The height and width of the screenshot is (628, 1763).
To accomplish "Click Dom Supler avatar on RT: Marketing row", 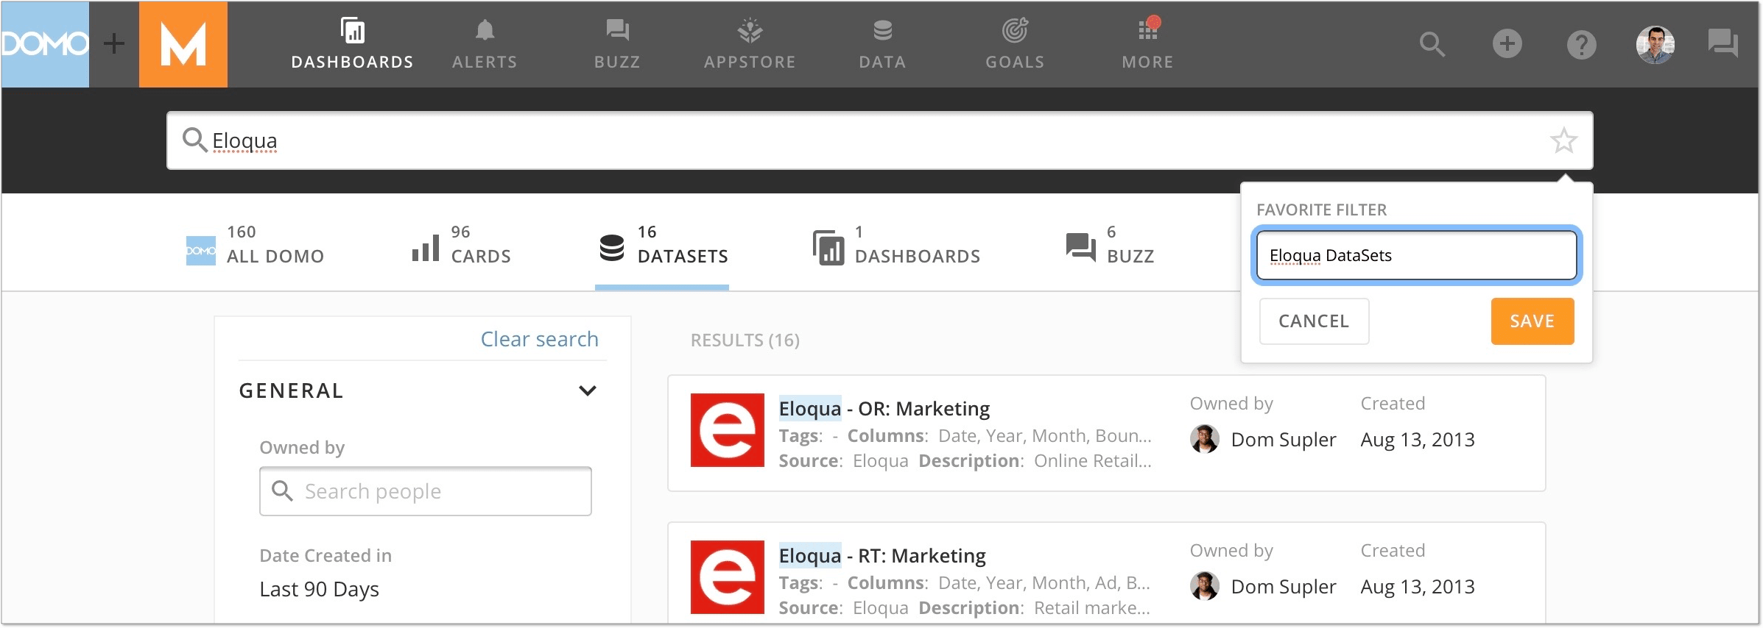I will (1205, 586).
